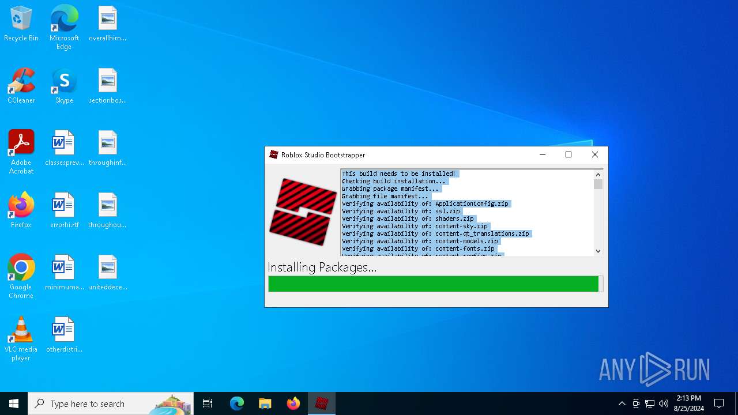Viewport: 738px width, 415px height.
Task: Click the safely remove hardware tray icon
Action: click(635, 403)
